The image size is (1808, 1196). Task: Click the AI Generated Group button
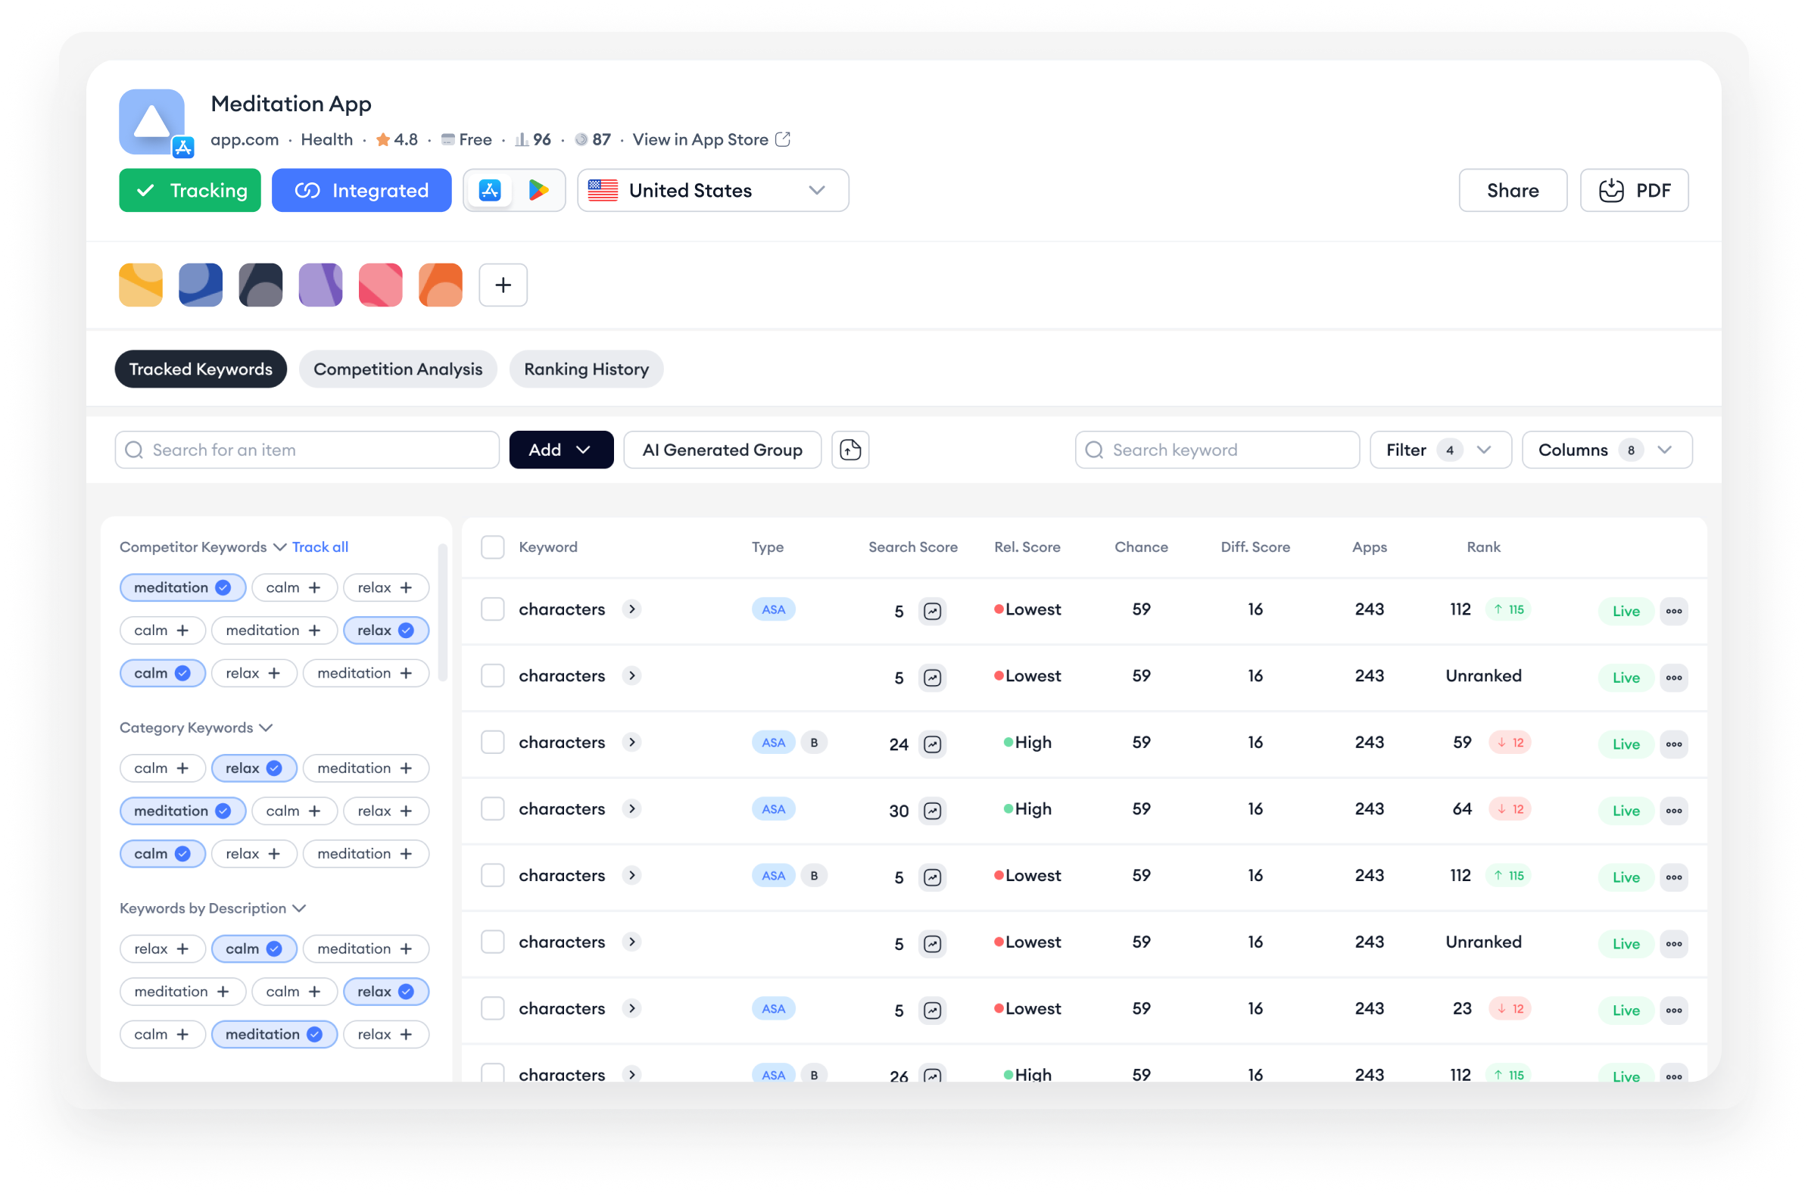722,450
